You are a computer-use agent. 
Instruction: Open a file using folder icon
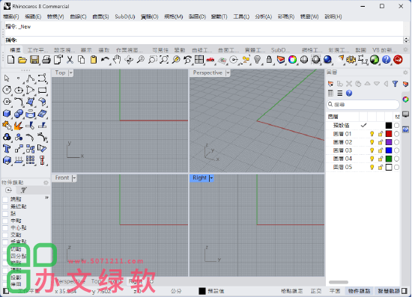(22, 60)
